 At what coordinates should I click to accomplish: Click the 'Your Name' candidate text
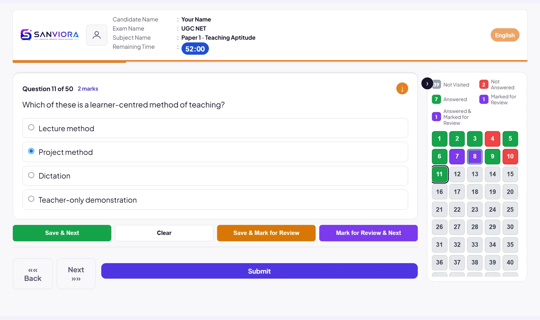(196, 20)
